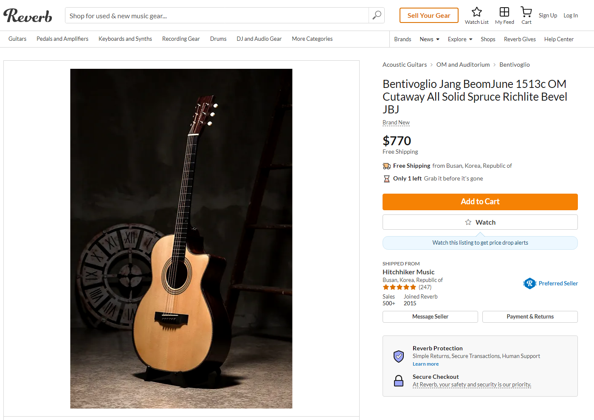This screenshot has width=594, height=420.
Task: Open the More Categories menu
Action: coord(312,39)
